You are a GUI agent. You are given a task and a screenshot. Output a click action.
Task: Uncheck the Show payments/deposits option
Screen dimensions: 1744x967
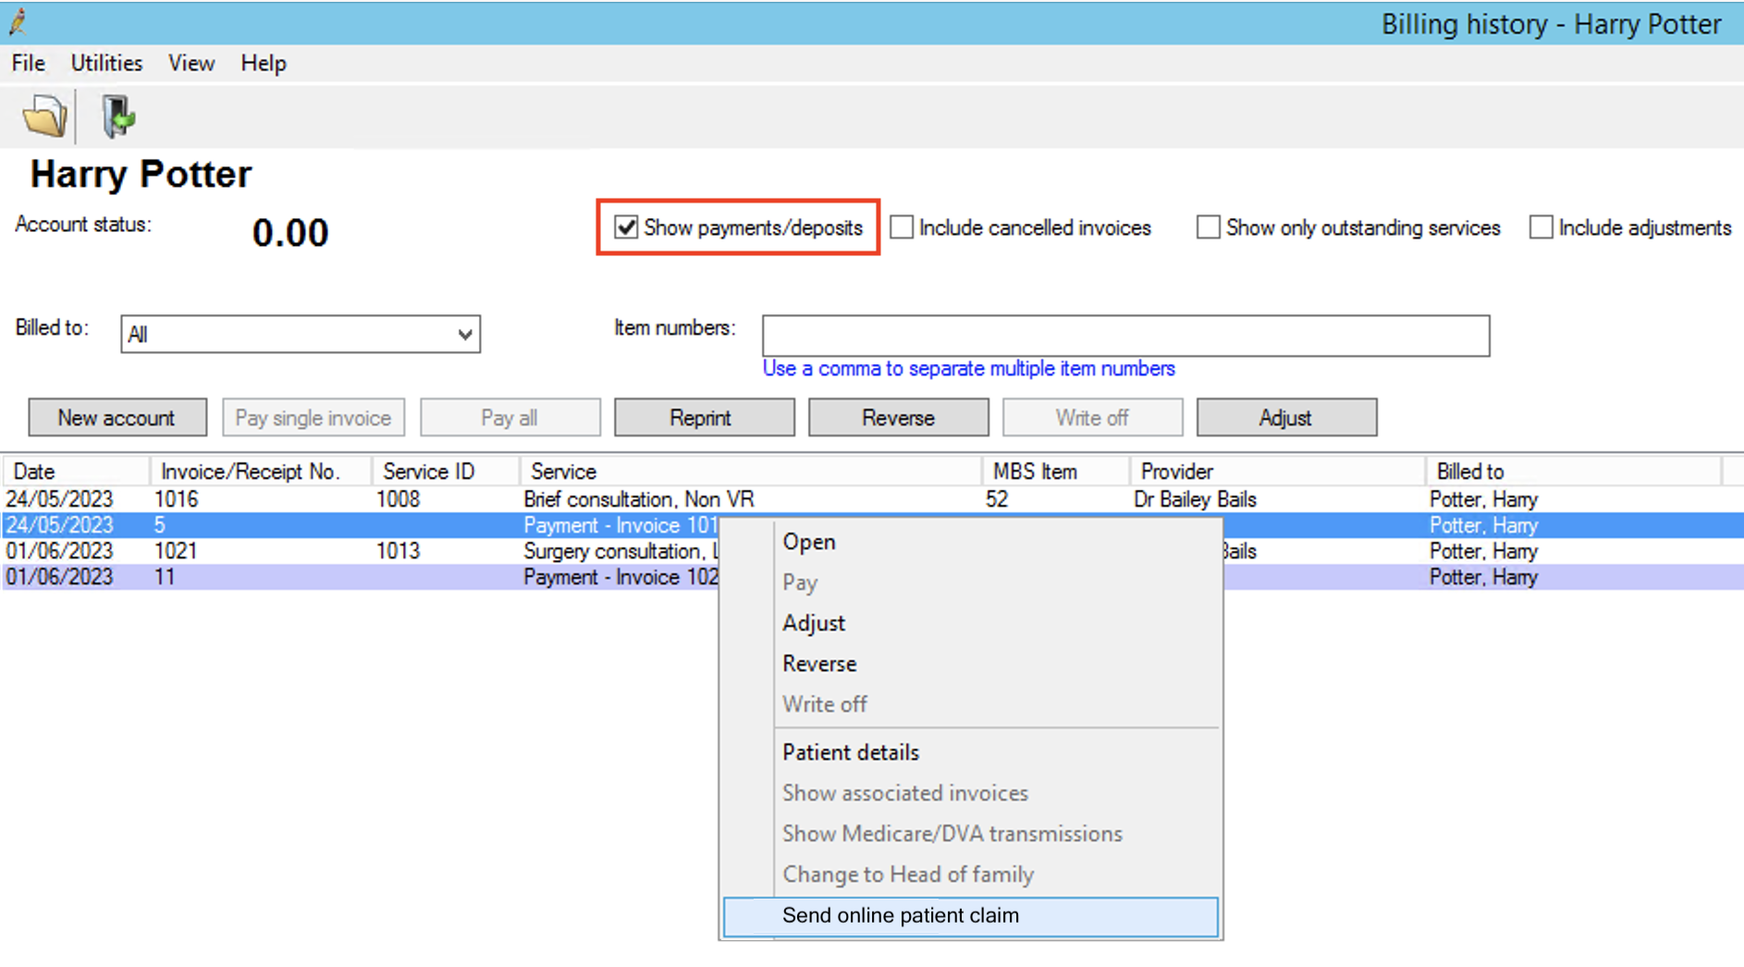click(625, 227)
